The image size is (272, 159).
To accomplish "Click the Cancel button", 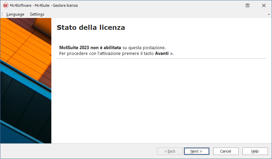I will coord(226,151).
